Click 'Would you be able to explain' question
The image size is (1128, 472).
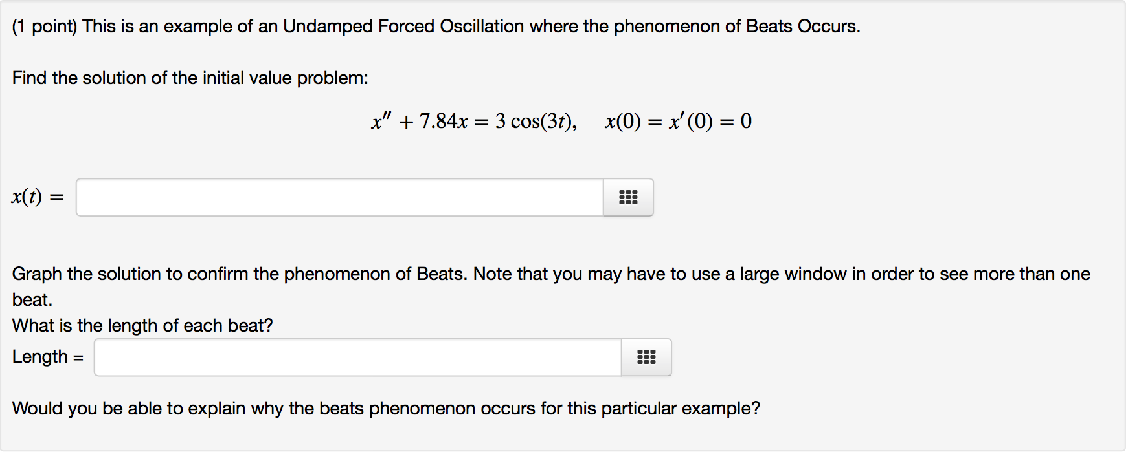(x=386, y=409)
